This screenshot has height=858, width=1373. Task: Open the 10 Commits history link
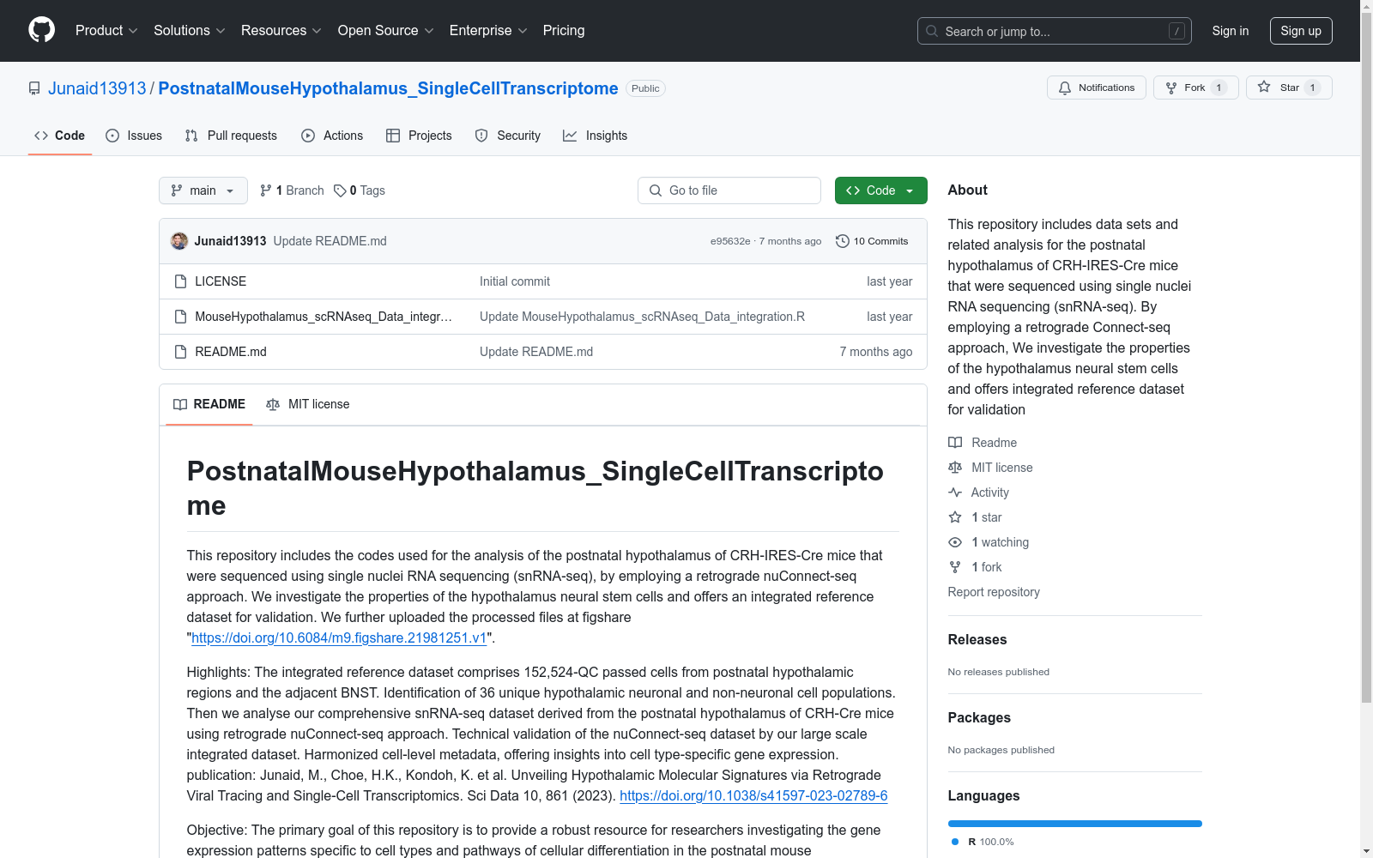point(872,241)
